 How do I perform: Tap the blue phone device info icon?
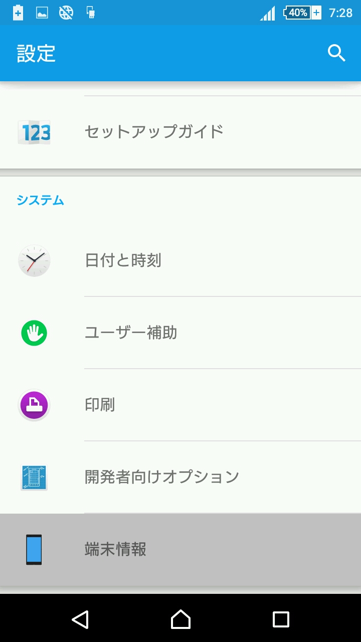[34, 550]
